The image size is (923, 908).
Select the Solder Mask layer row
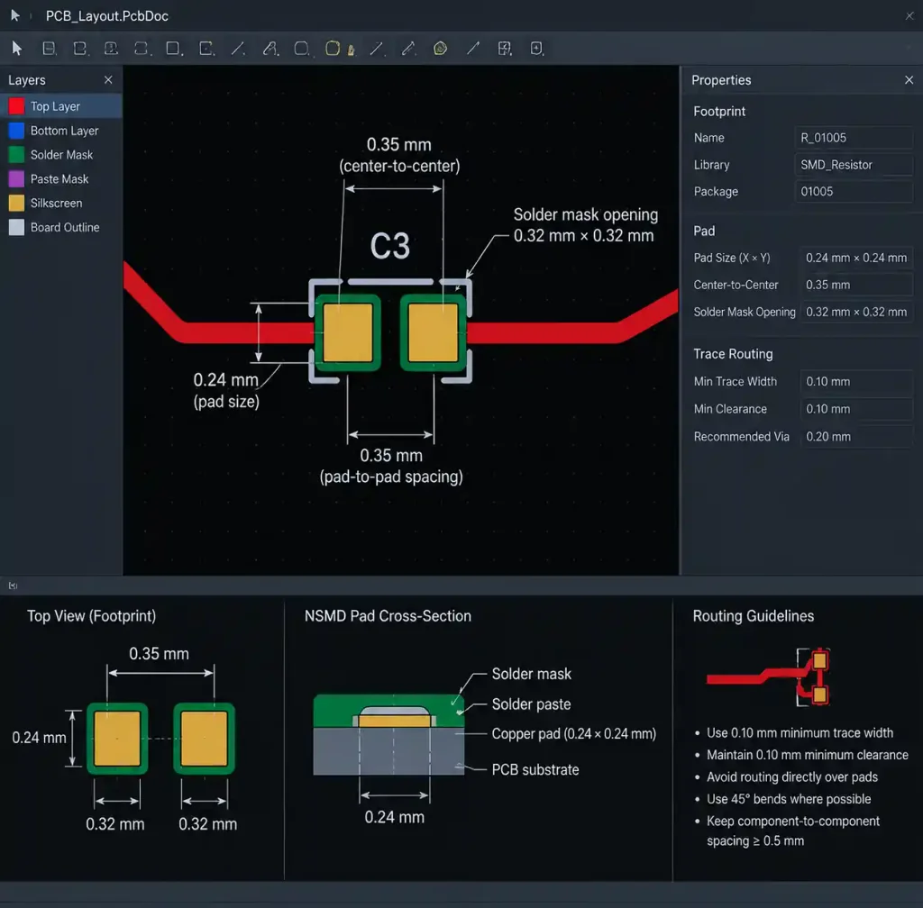(x=61, y=155)
